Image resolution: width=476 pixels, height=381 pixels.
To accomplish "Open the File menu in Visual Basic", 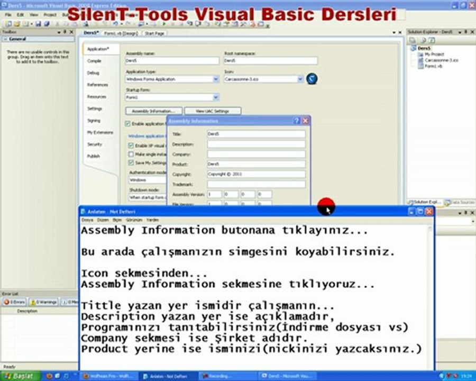I will point(8,15).
